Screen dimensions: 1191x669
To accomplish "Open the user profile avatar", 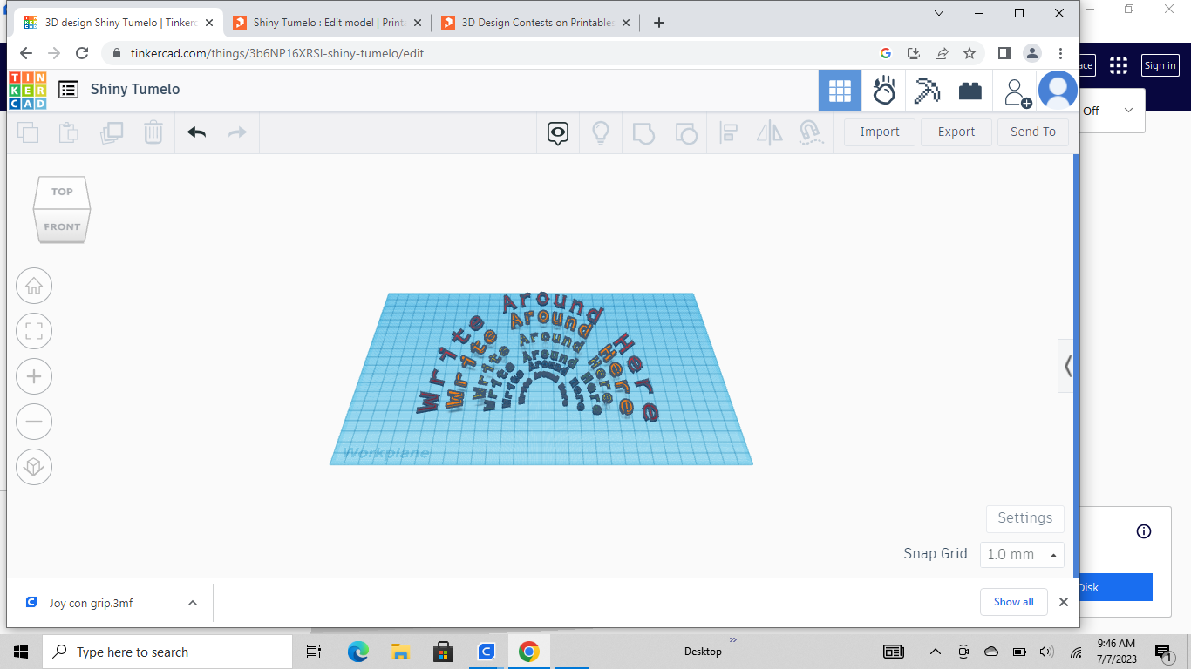I will click(x=1058, y=91).
